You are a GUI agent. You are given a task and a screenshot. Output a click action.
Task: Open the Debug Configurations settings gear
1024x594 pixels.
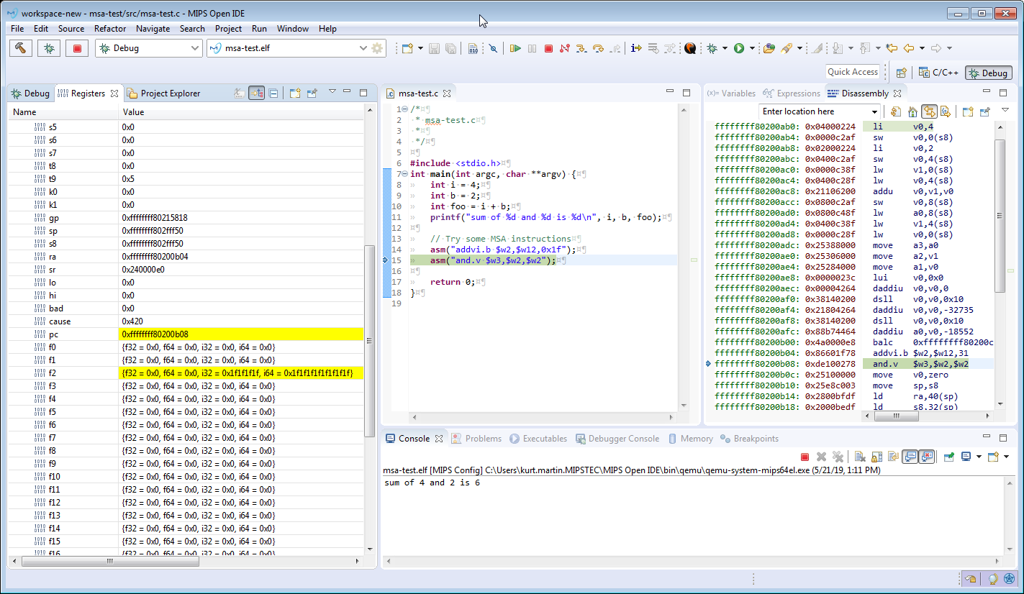coord(377,47)
